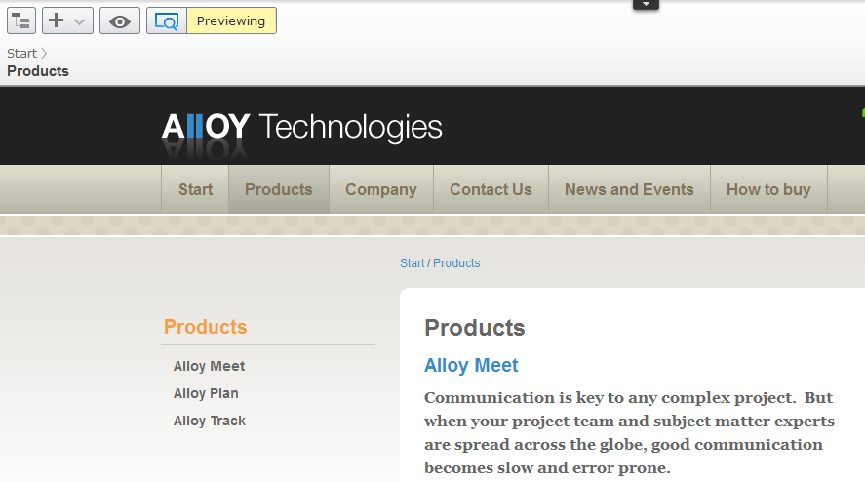Open Alloy Meet in the sidebar
The height and width of the screenshot is (482, 865).
point(209,366)
